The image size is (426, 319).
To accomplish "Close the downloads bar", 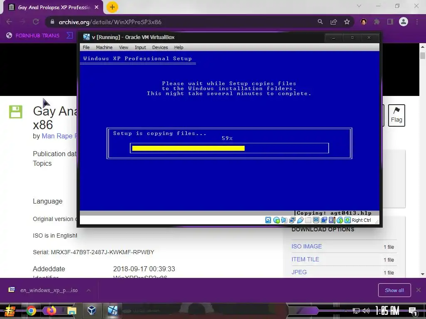I will tap(419, 290).
